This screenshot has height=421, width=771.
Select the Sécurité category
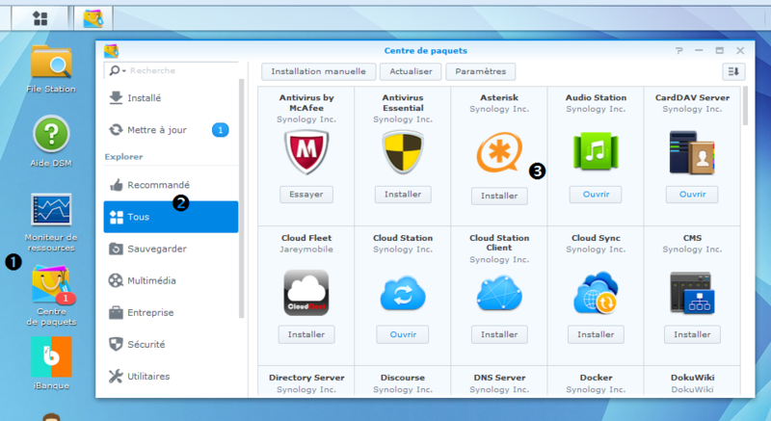171,344
